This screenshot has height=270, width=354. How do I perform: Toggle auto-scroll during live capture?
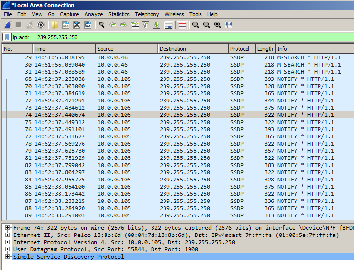[x=168, y=25]
